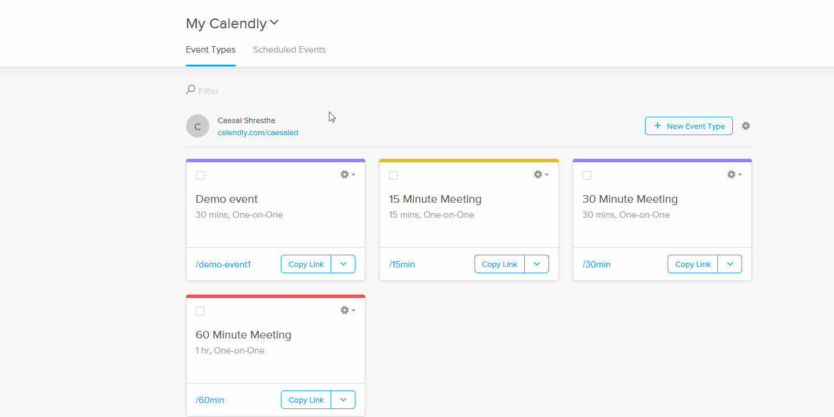
Task: Open the Demo event card gear settings
Action: click(347, 174)
